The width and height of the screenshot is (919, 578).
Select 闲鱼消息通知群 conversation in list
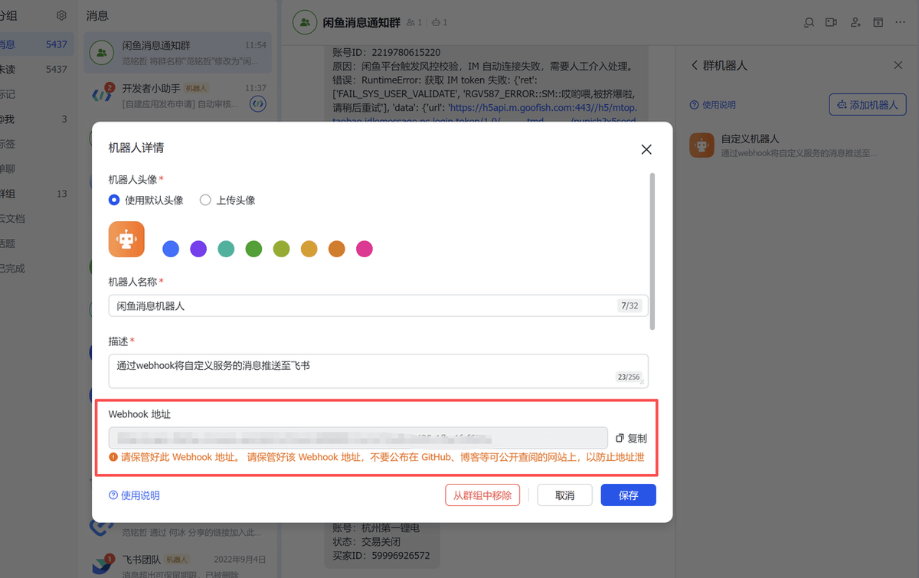178,53
